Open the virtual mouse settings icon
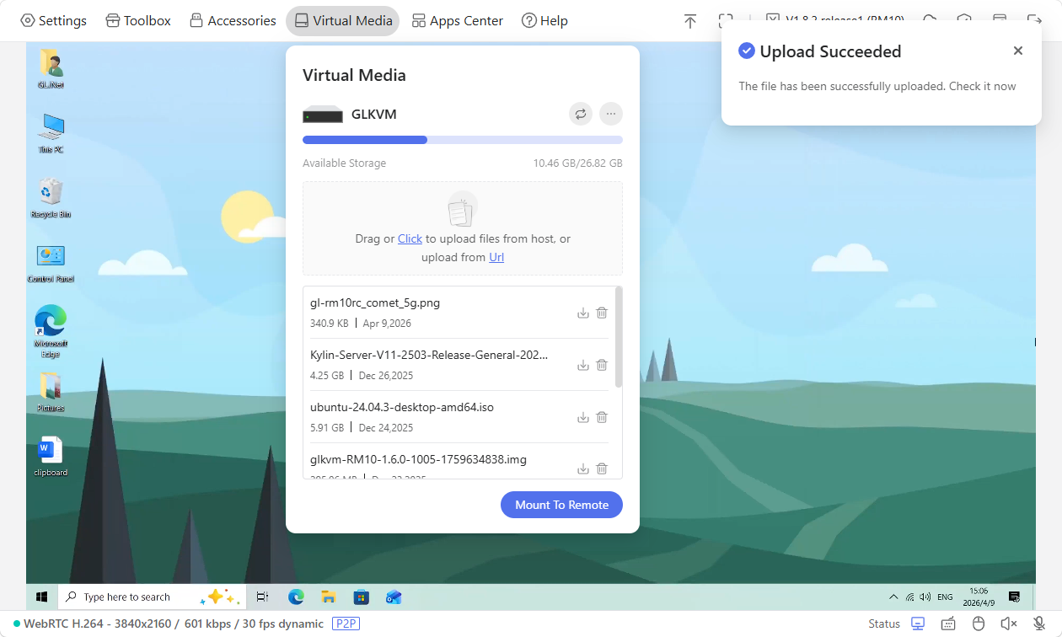The height and width of the screenshot is (637, 1062). tap(978, 624)
